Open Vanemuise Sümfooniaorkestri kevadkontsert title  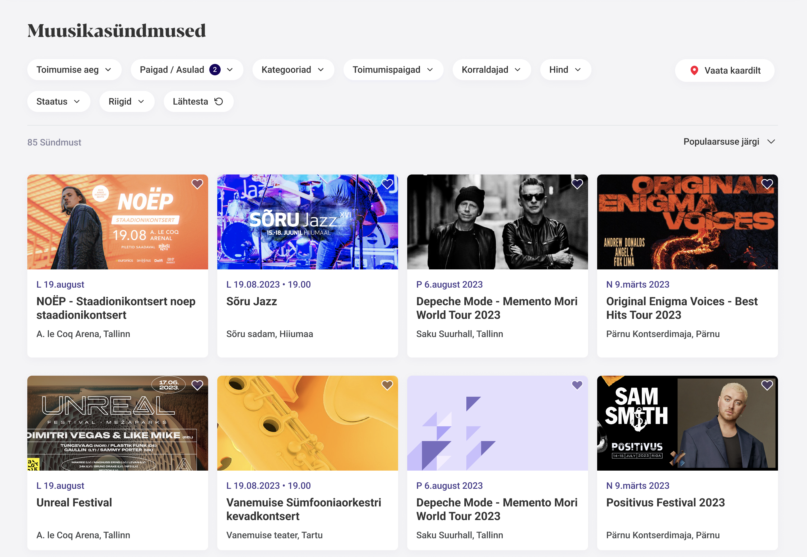(303, 509)
